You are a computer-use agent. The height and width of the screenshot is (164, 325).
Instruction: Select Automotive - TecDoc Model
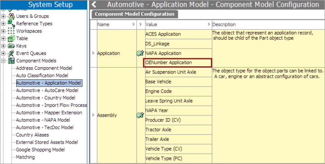point(45,128)
